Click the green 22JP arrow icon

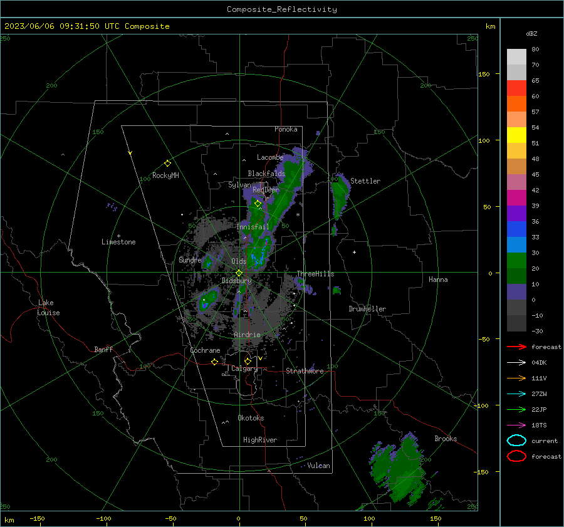pyautogui.click(x=516, y=409)
